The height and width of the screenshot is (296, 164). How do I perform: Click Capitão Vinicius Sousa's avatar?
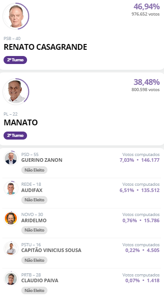coord(11,248)
